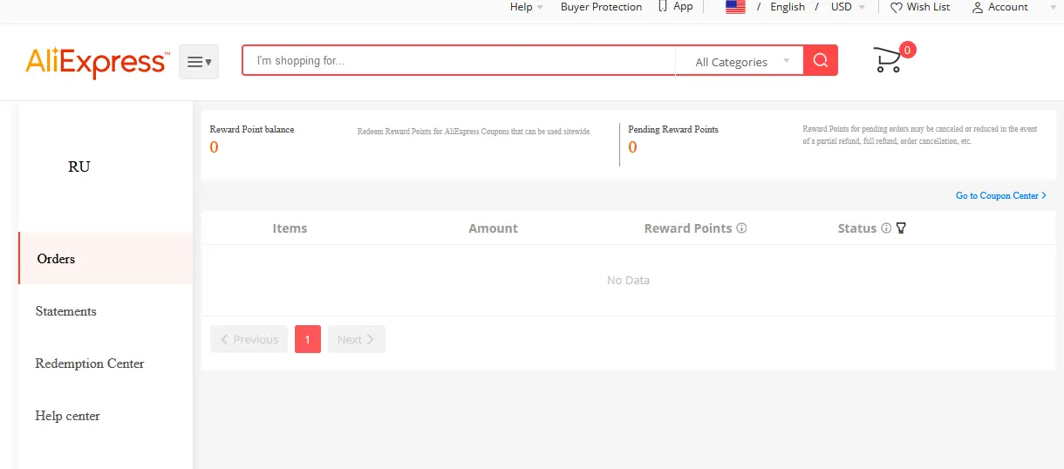Click inside the I'm shopping for search field
The width and height of the screenshot is (1064, 469).
tap(459, 61)
